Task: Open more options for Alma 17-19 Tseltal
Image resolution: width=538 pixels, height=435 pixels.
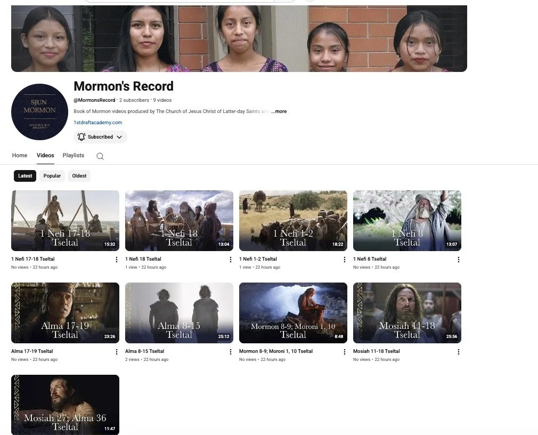Action: tap(117, 351)
